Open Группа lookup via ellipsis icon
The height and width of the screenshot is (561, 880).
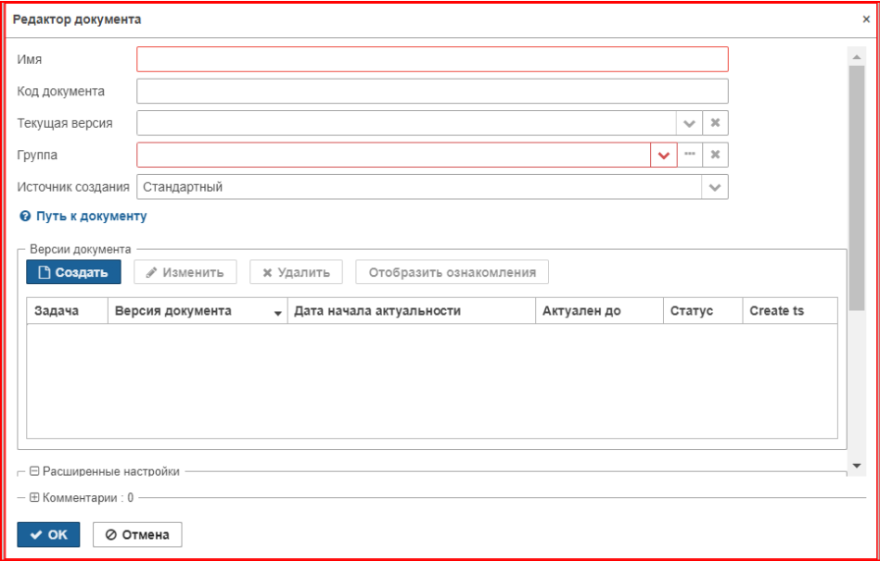[690, 155]
